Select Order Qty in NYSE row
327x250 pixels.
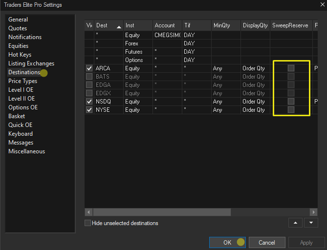pos(255,110)
